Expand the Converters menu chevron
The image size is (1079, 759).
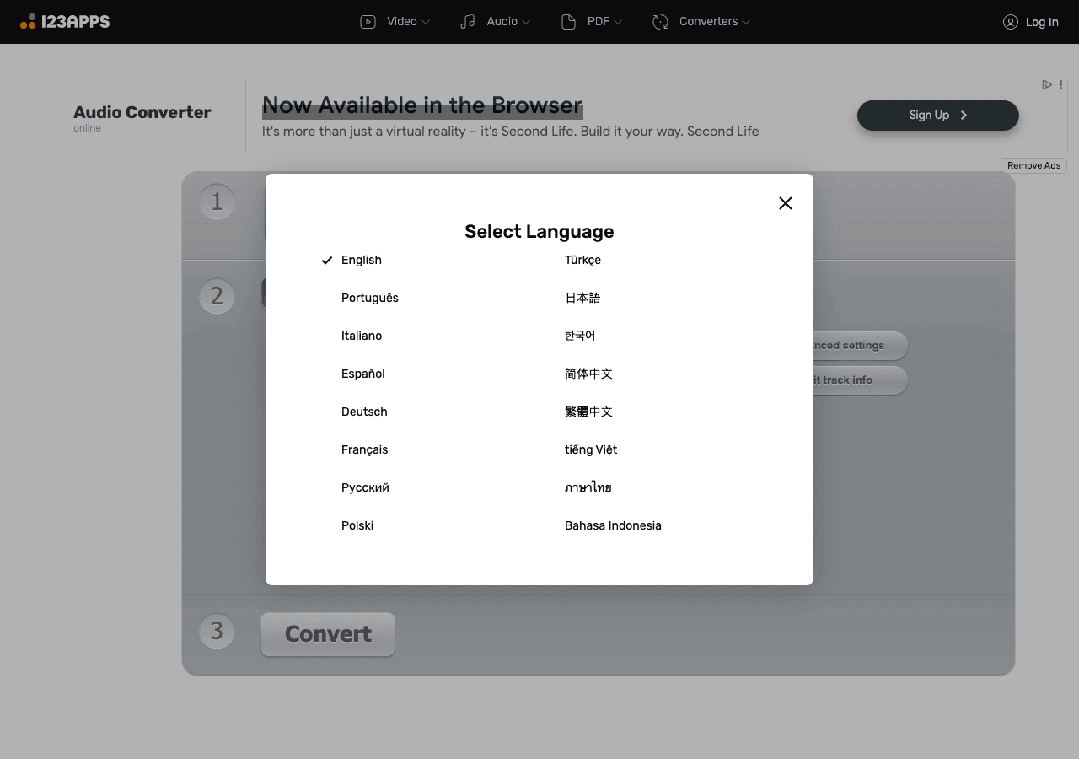point(746,22)
